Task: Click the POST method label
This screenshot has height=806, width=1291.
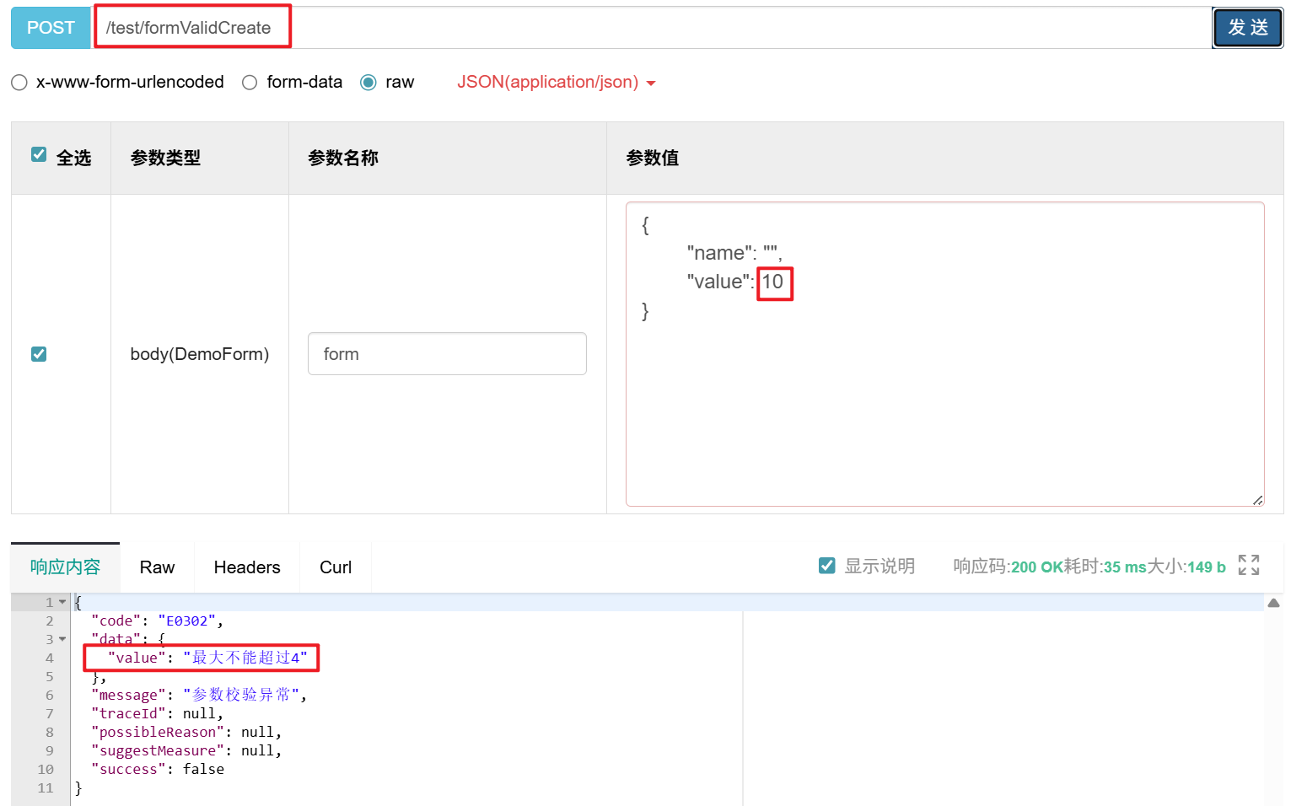Action: (x=50, y=27)
